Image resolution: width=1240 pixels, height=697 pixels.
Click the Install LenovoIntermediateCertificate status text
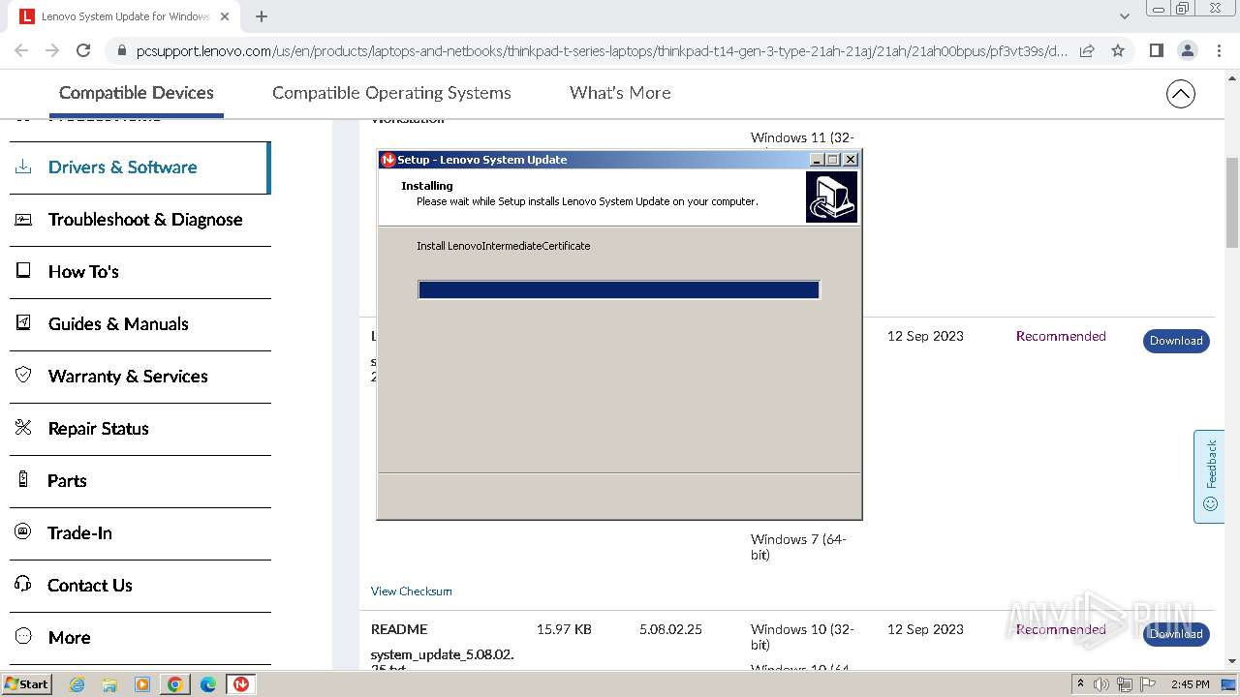[504, 246]
